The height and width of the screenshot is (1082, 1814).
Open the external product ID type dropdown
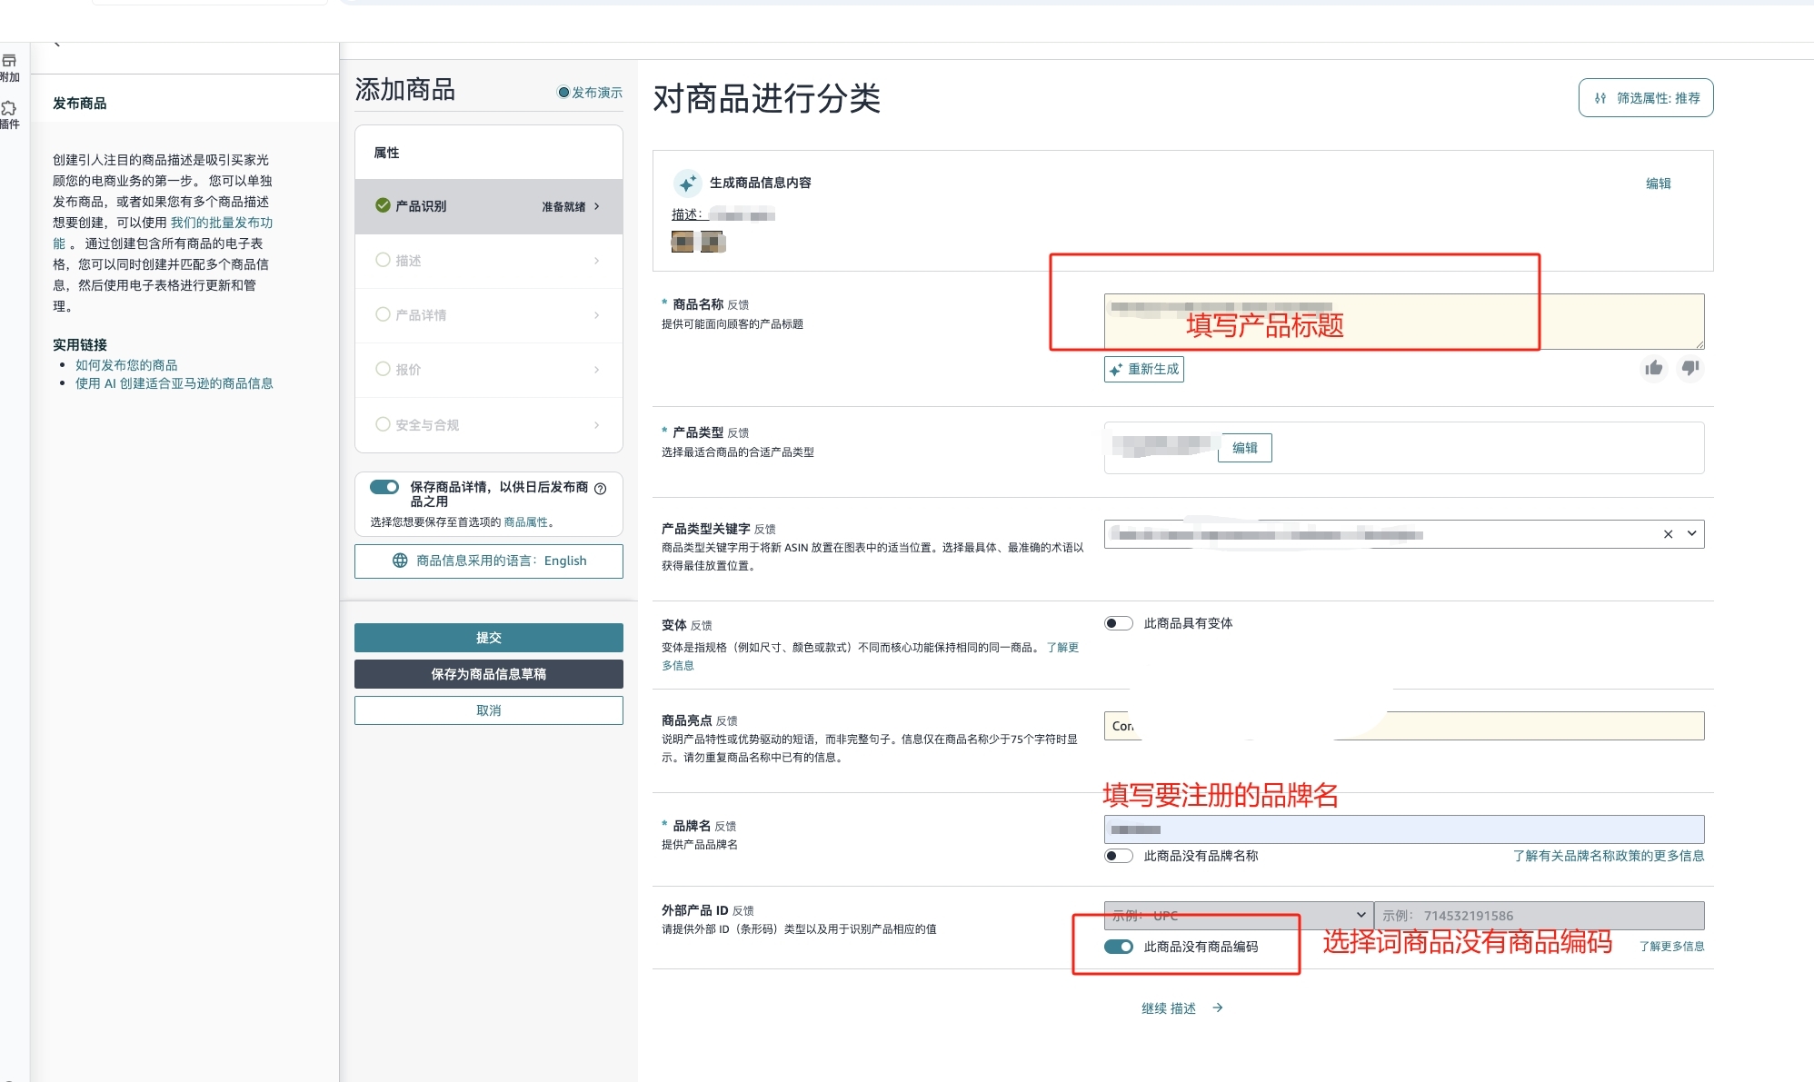coord(1239,915)
